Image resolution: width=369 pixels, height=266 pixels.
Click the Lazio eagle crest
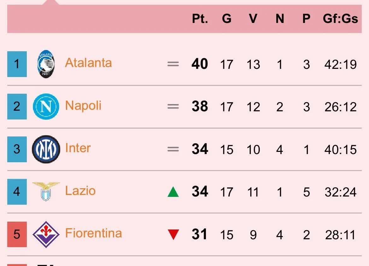coord(46,191)
